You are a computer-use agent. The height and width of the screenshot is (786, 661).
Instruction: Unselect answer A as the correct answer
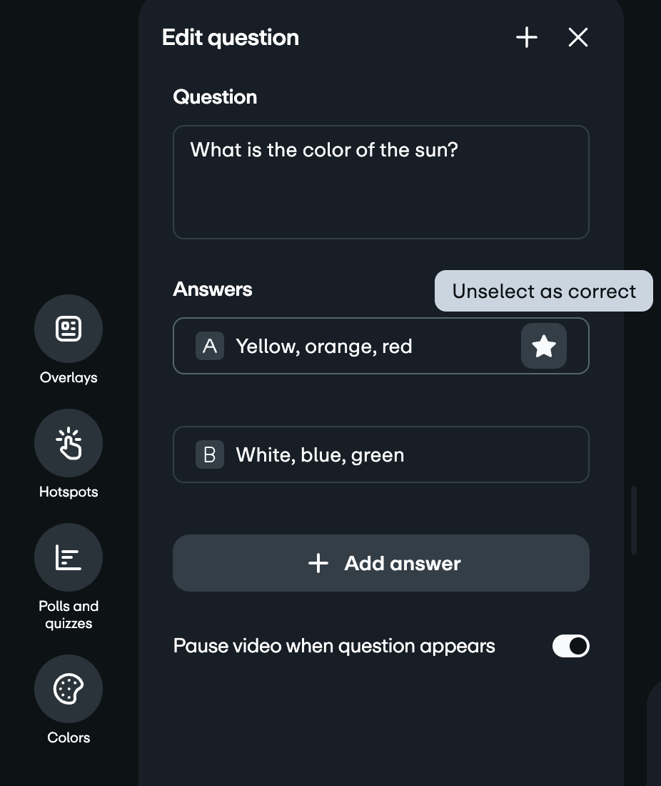pyautogui.click(x=544, y=346)
